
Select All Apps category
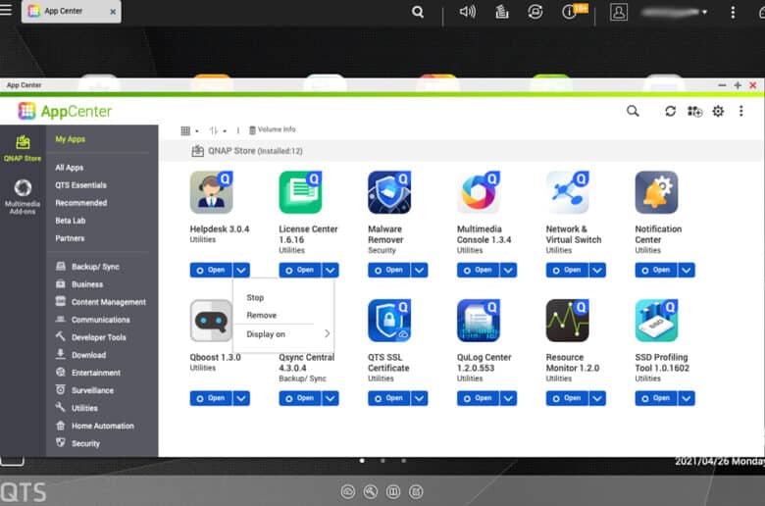point(70,168)
